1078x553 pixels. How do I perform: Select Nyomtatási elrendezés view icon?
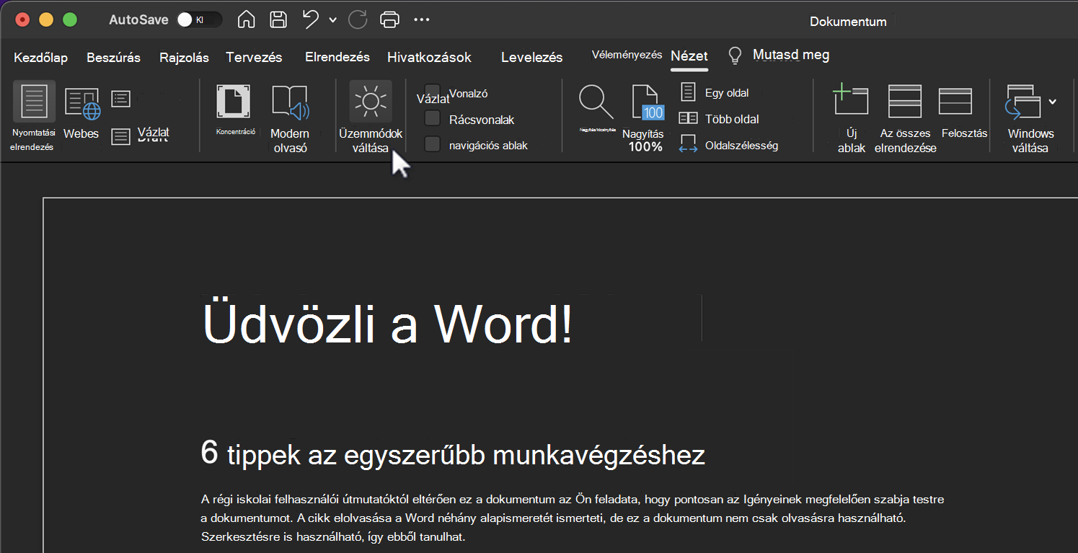pos(34,101)
